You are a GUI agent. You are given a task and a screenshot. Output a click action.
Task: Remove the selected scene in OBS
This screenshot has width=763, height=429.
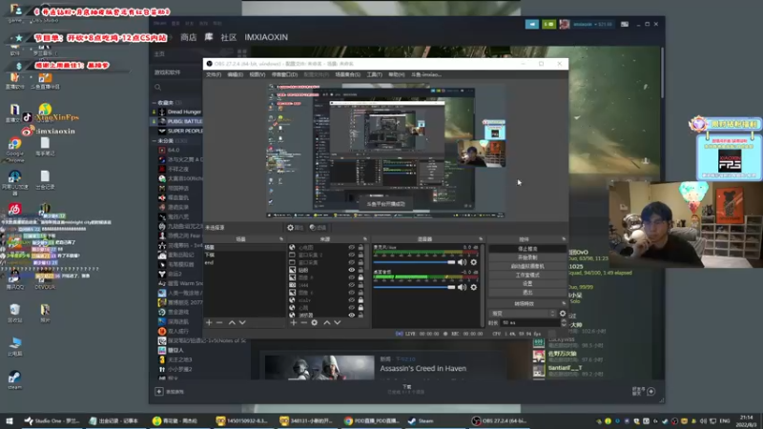click(x=219, y=322)
